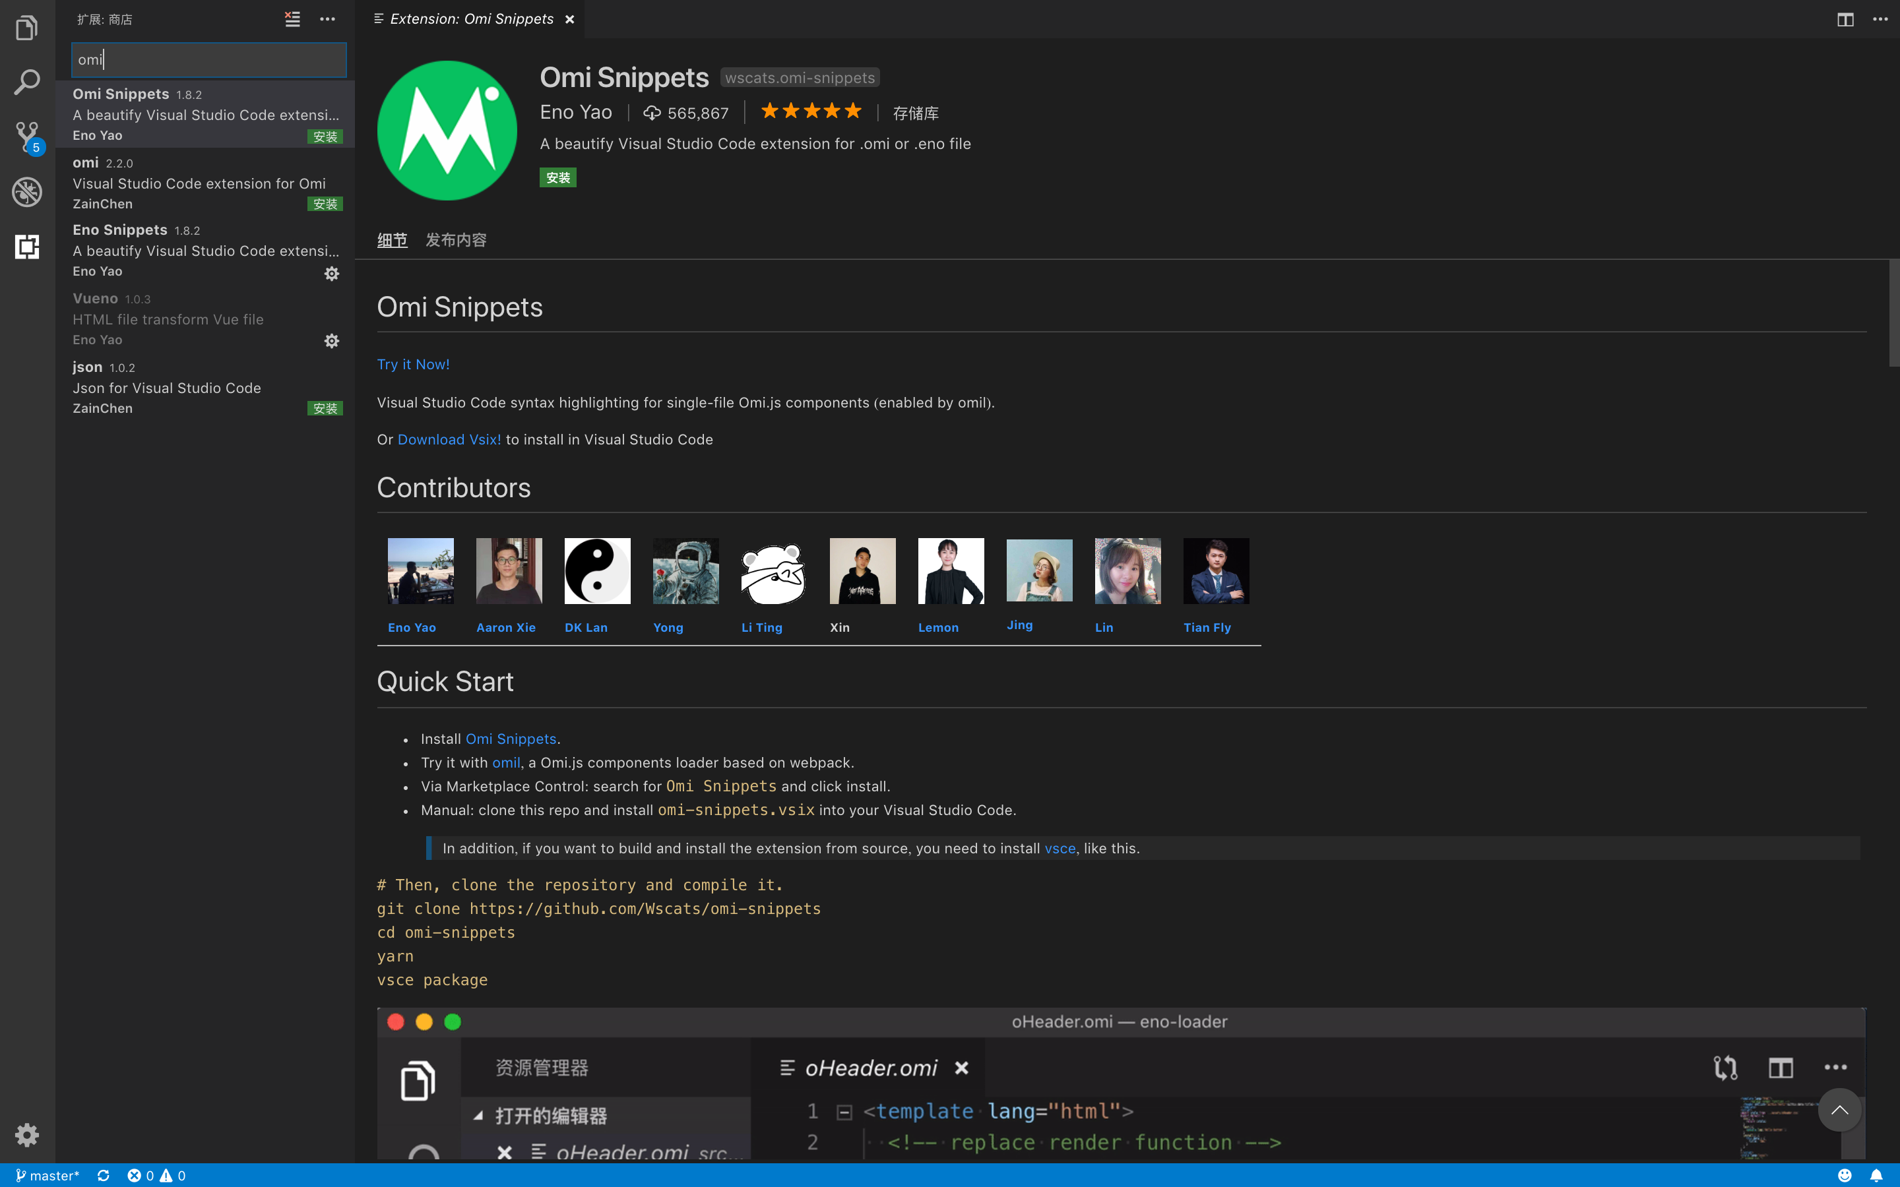Open the Debug view icon
Viewport: 1900px width, 1187px height.
(26, 191)
